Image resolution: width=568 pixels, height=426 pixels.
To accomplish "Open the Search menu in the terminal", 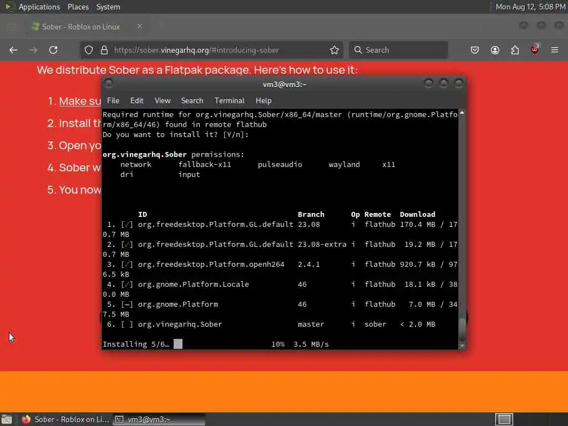I will [192, 101].
